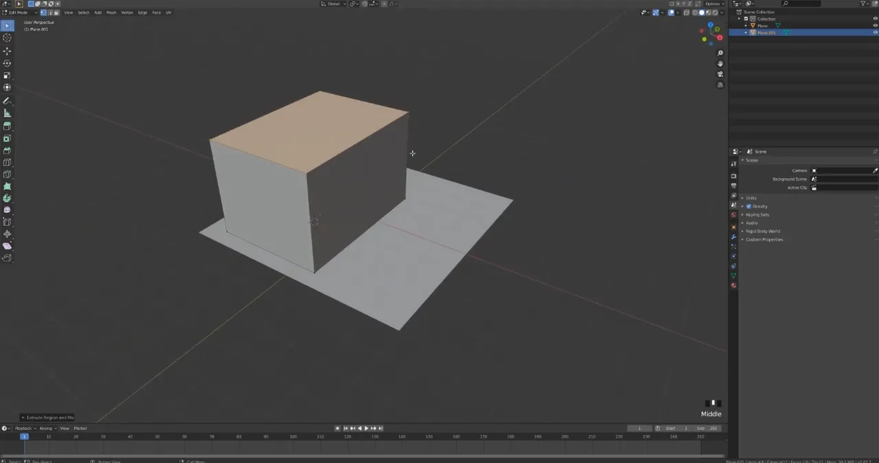Screen dimensions: 879x463
Task: Select the Annotate tool
Action: 7,101
